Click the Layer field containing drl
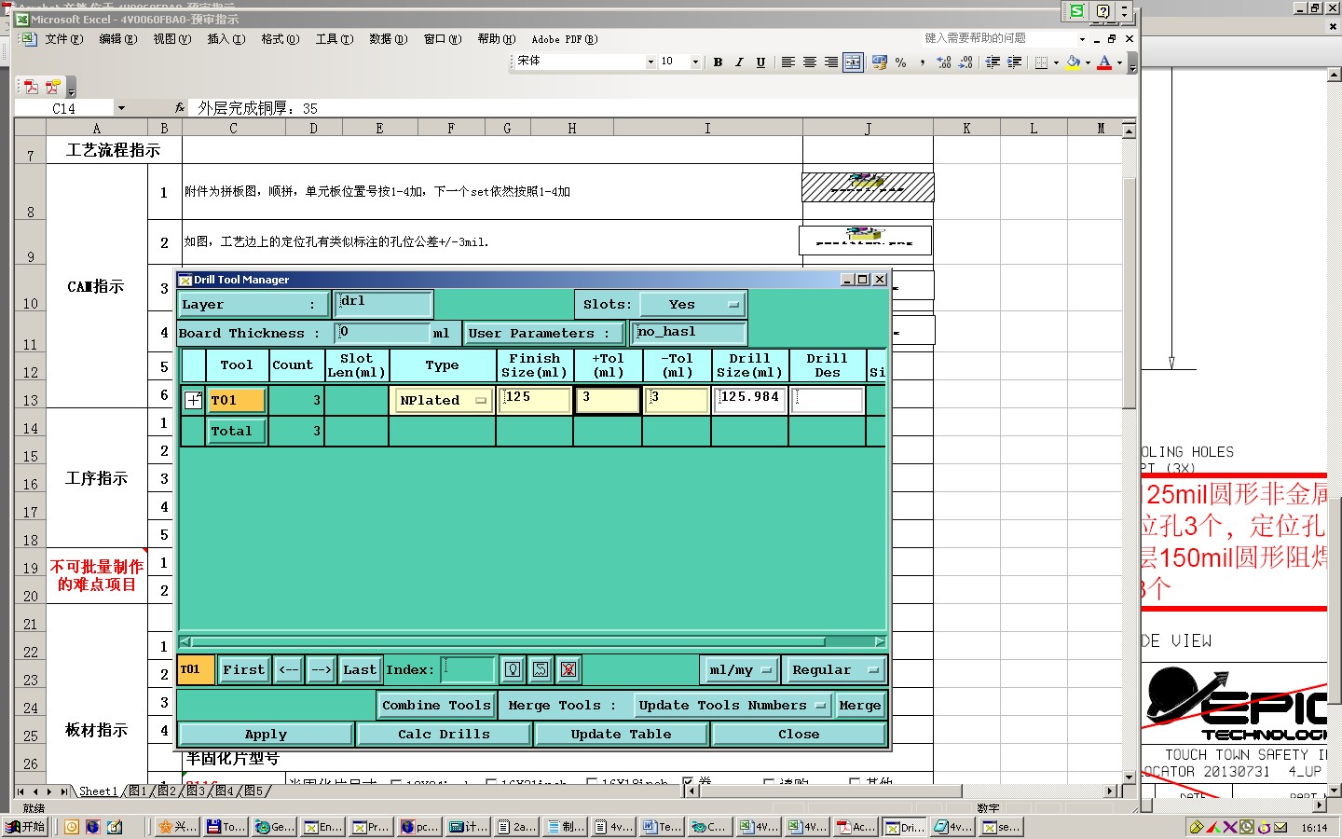The image size is (1342, 839). 383,304
